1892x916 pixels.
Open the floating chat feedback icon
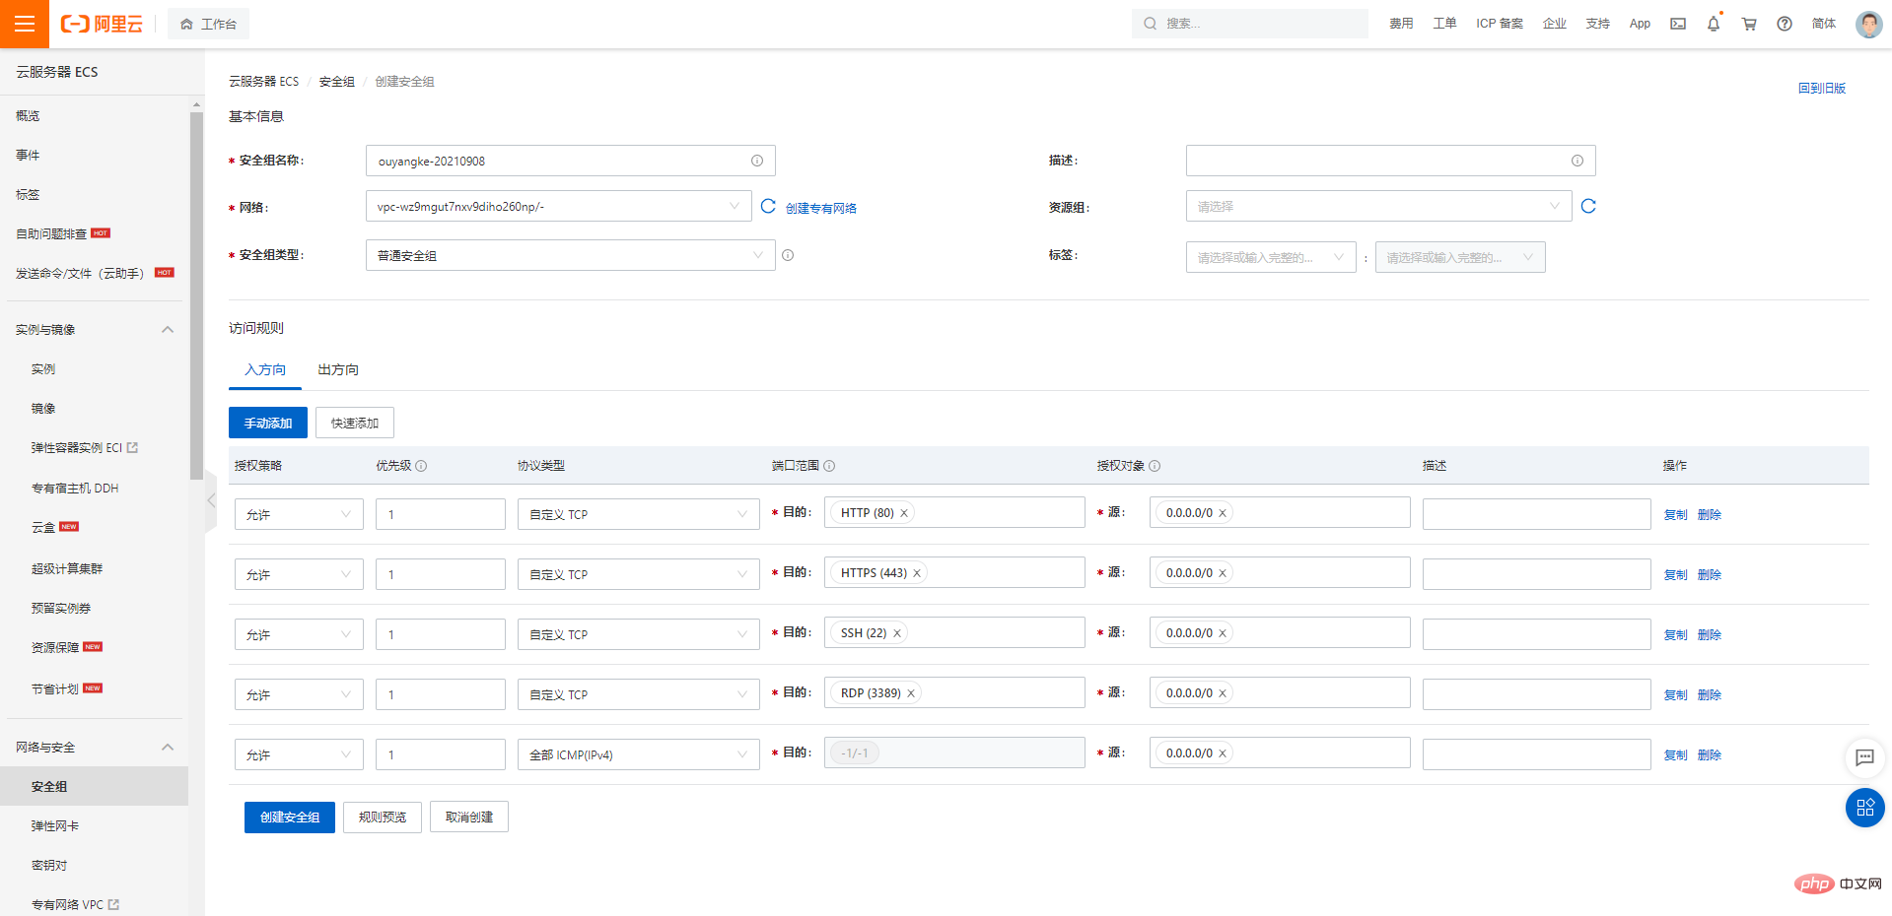[x=1864, y=757]
